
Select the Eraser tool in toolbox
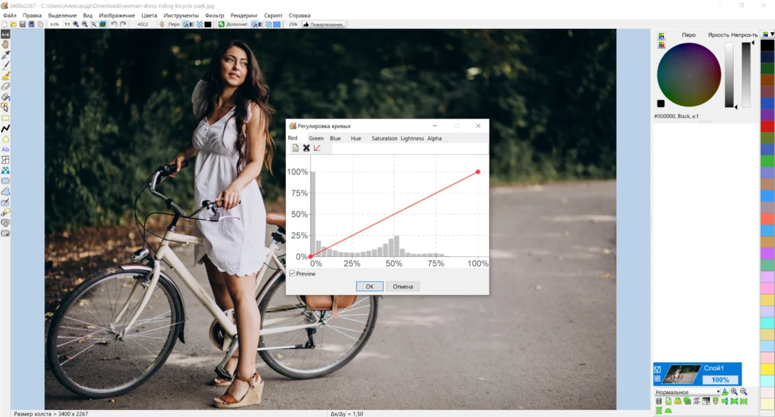[5, 86]
